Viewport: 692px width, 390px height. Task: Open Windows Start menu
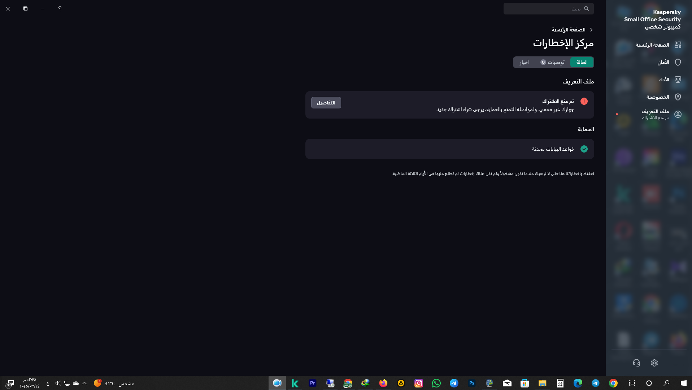pyautogui.click(x=684, y=383)
